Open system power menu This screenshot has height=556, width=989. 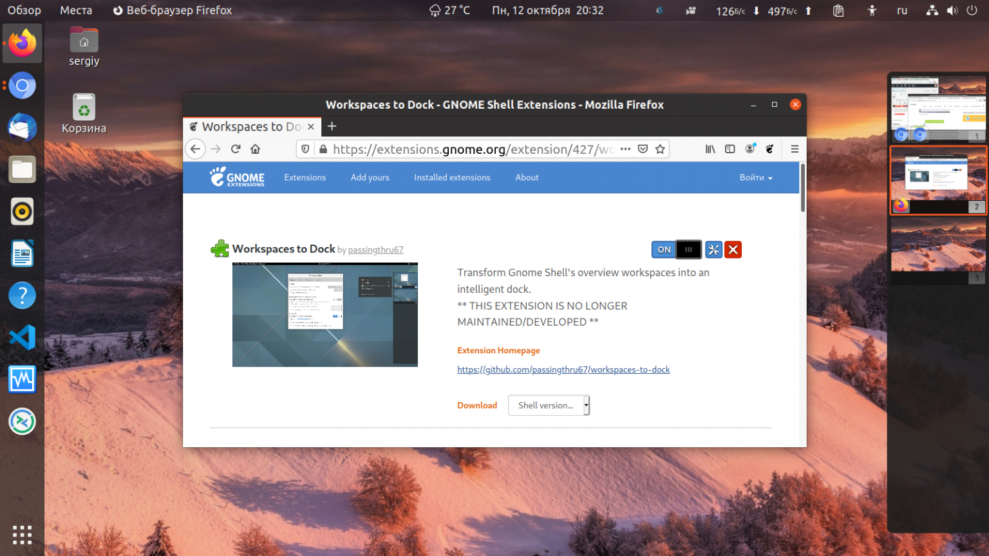point(972,10)
